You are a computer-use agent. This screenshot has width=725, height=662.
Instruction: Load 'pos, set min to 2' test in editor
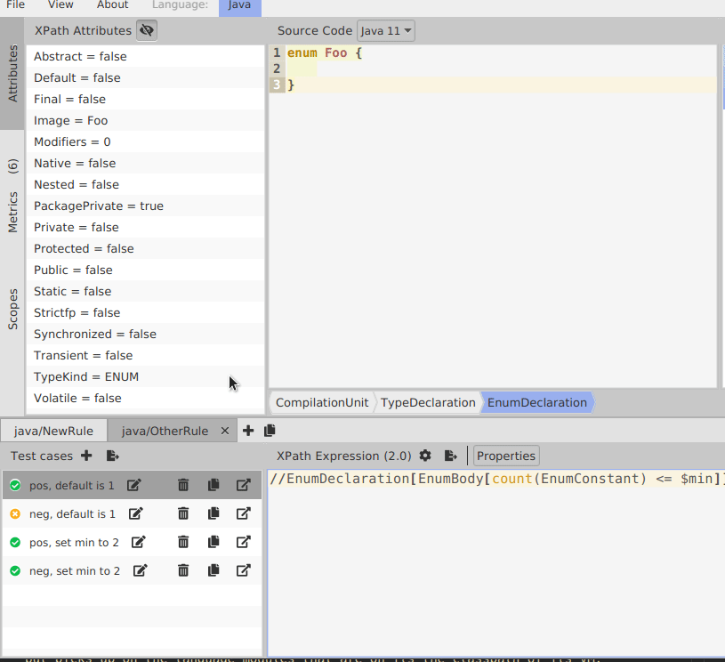tap(243, 542)
